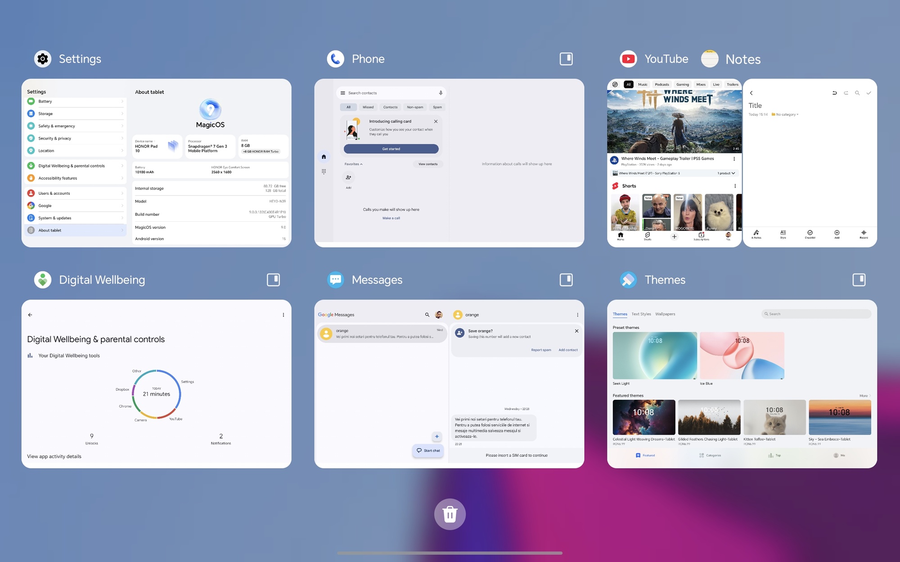The height and width of the screenshot is (562, 900).
Task: Toggle split-screen button for Themes card
Action: tap(859, 280)
